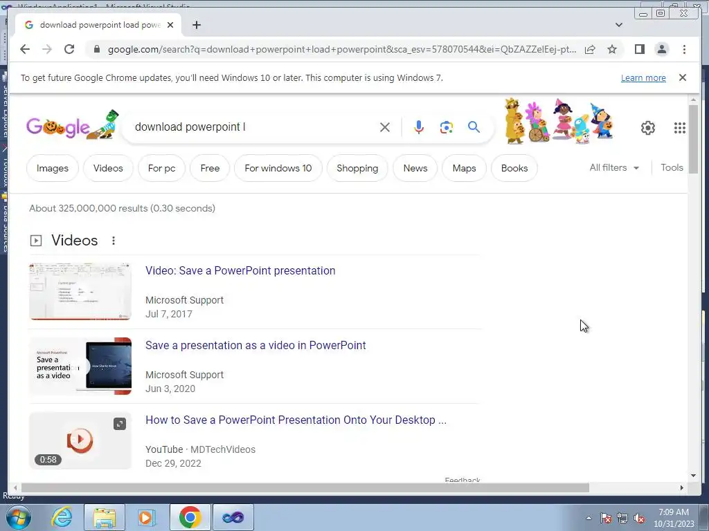Click the scroll right arrow
Image resolution: width=709 pixels, height=531 pixels.
click(x=682, y=487)
